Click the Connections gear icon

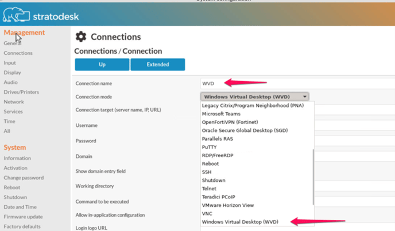point(81,37)
